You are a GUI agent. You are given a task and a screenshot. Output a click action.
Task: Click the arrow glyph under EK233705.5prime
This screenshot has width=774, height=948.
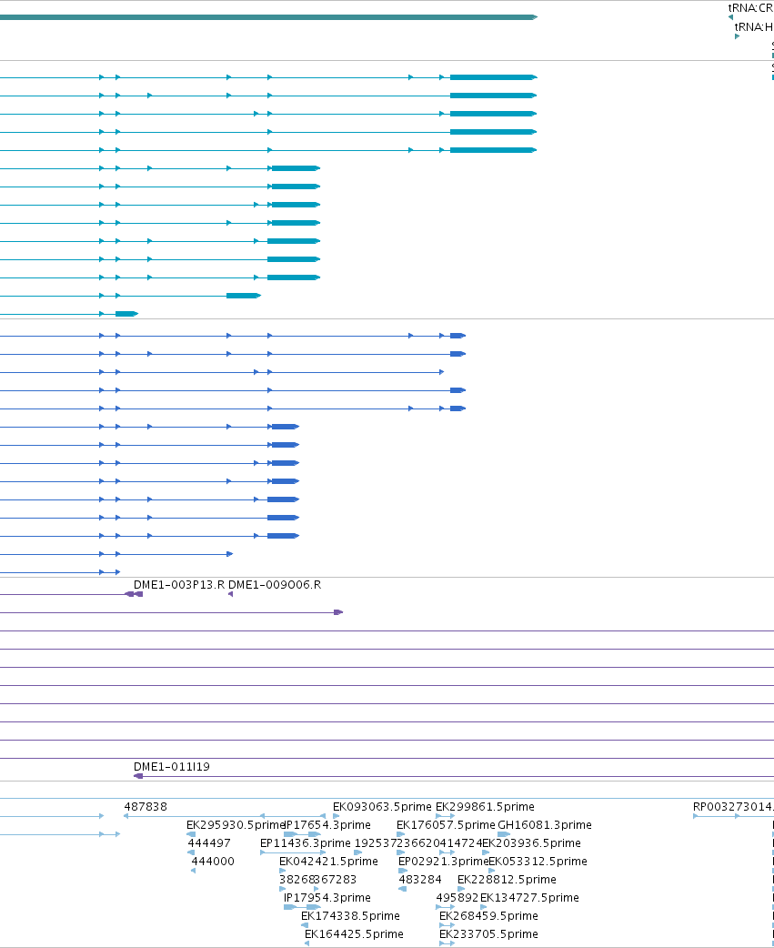447,943
